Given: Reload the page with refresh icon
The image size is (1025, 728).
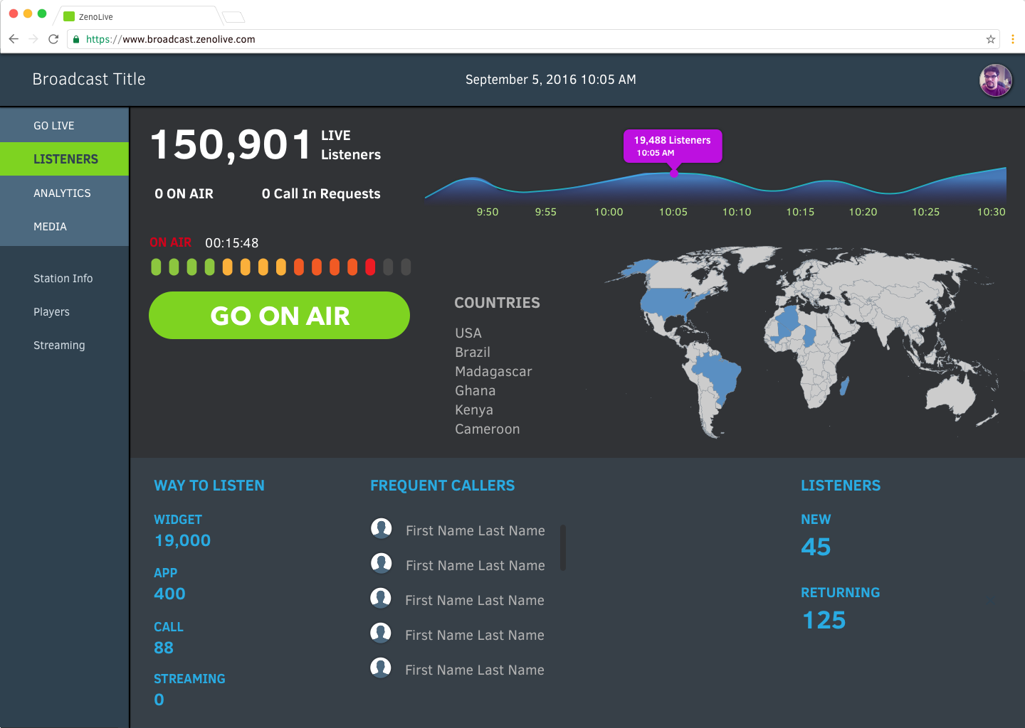Looking at the screenshot, I should pyautogui.click(x=53, y=39).
